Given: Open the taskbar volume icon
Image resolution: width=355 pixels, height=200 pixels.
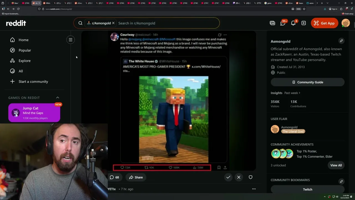Looking at the screenshot, I should 337,197.
